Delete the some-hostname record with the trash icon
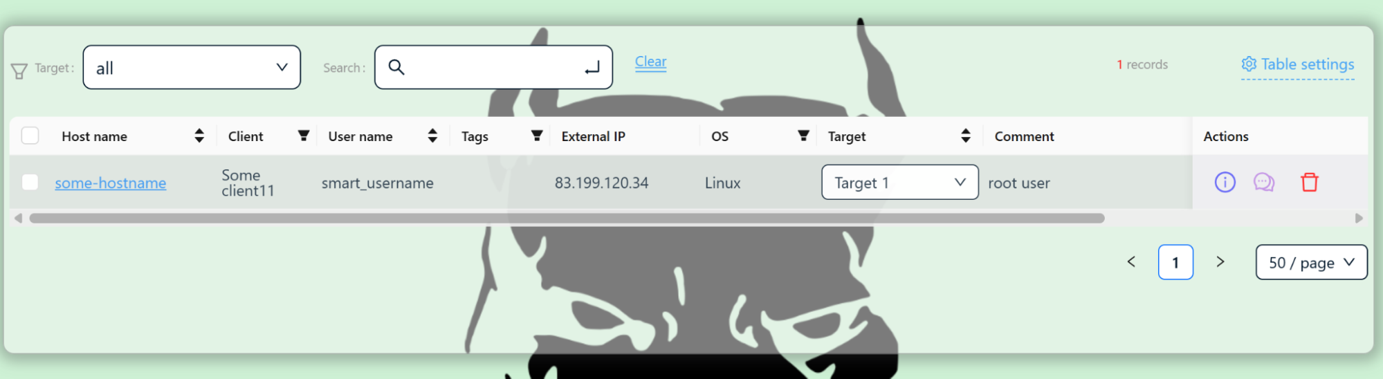This screenshot has width=1383, height=379. (1309, 183)
